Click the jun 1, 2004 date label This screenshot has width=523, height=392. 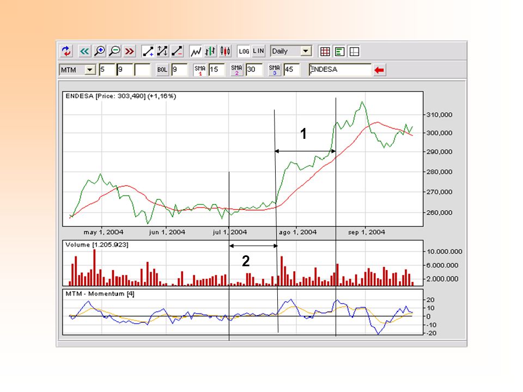pyautogui.click(x=167, y=232)
